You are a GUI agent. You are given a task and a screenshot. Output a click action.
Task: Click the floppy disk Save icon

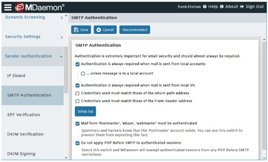tap(76, 30)
